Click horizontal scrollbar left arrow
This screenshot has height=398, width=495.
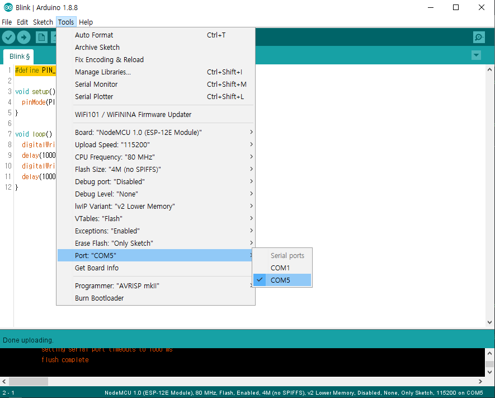pyautogui.click(x=4, y=381)
